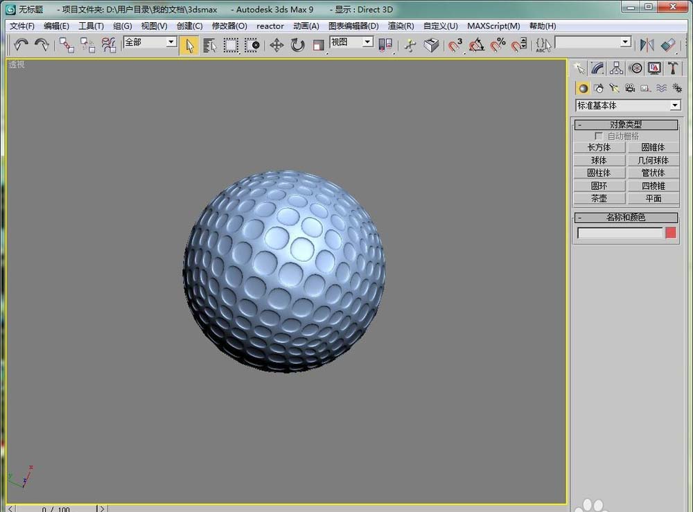This screenshot has height=512, width=693.
Task: Select the Select and Move tool
Action: pyautogui.click(x=277, y=45)
